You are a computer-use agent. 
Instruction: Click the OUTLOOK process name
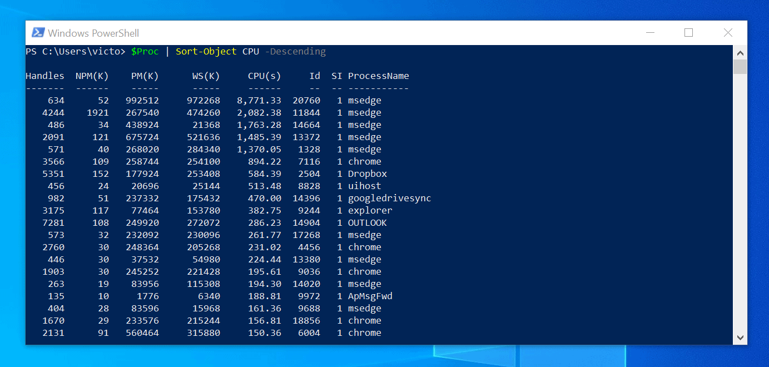368,223
